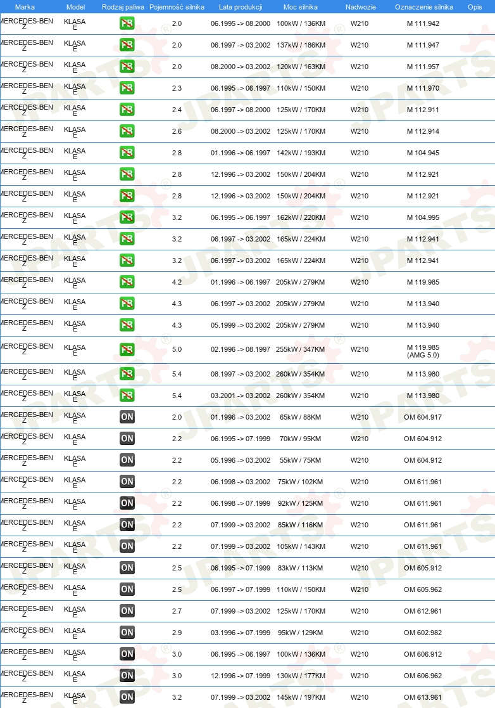495x708 pixels.
Task: Click the 'Opis' column header
Action: (475, 7)
